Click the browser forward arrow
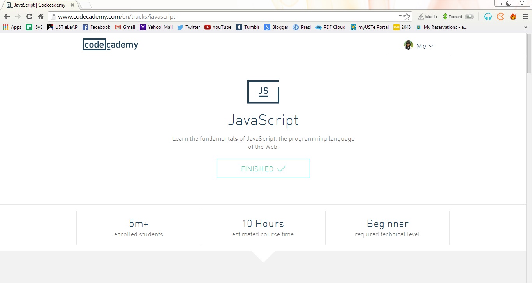The image size is (532, 283). click(x=18, y=17)
